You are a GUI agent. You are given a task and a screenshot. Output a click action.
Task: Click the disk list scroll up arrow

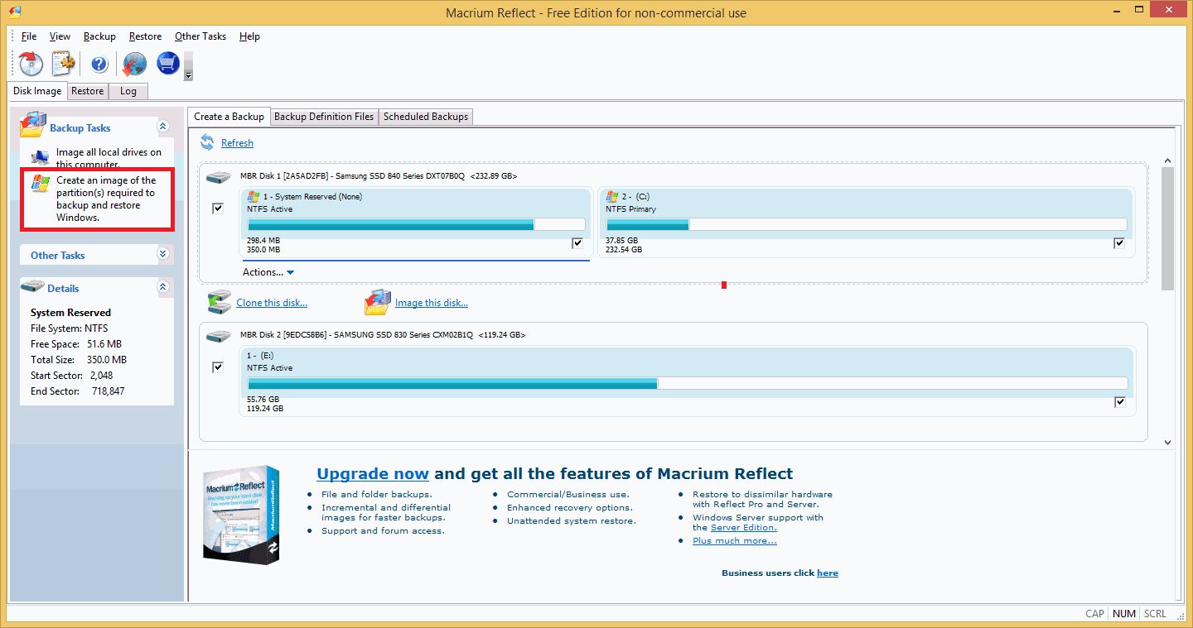(1168, 161)
